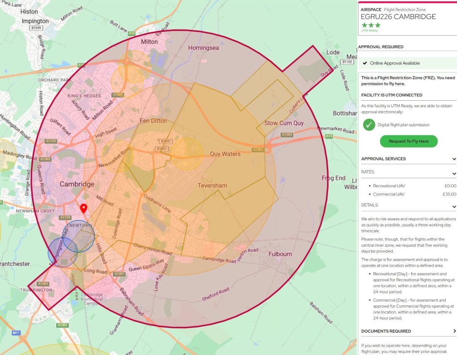Open the Documents Required section
457x355 pixels.
coord(454,331)
